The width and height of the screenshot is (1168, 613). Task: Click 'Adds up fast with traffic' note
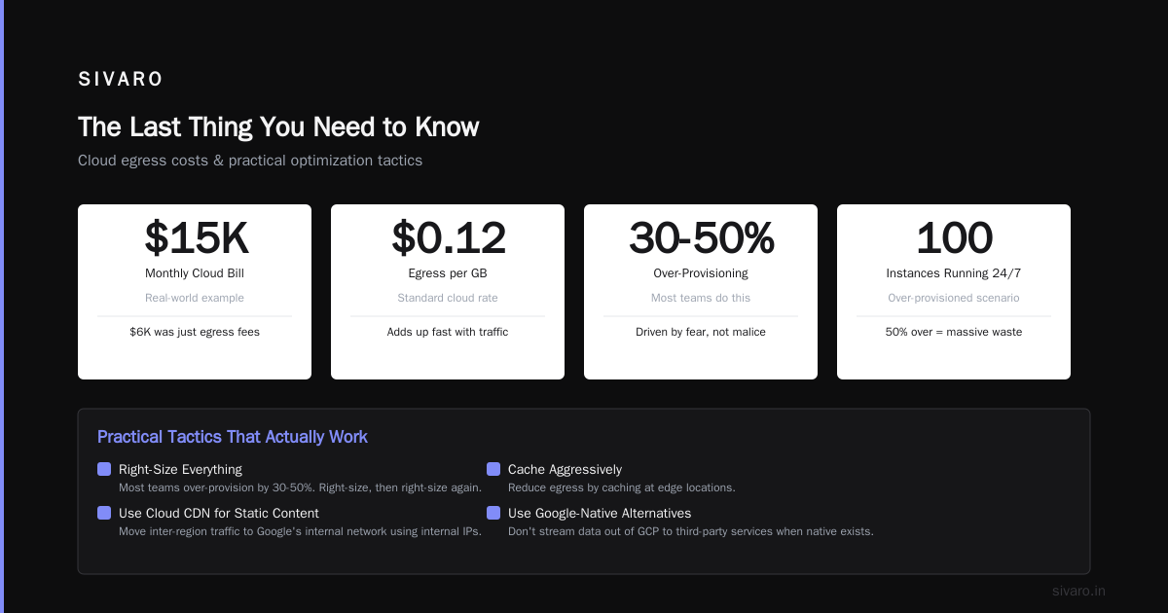[448, 332]
